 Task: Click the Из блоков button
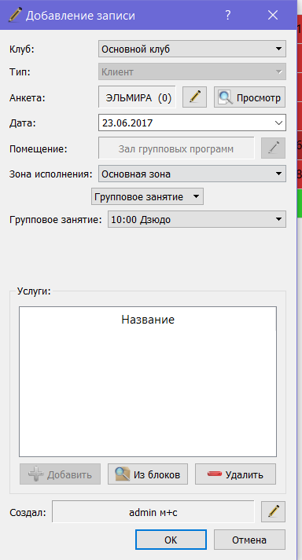(148, 474)
